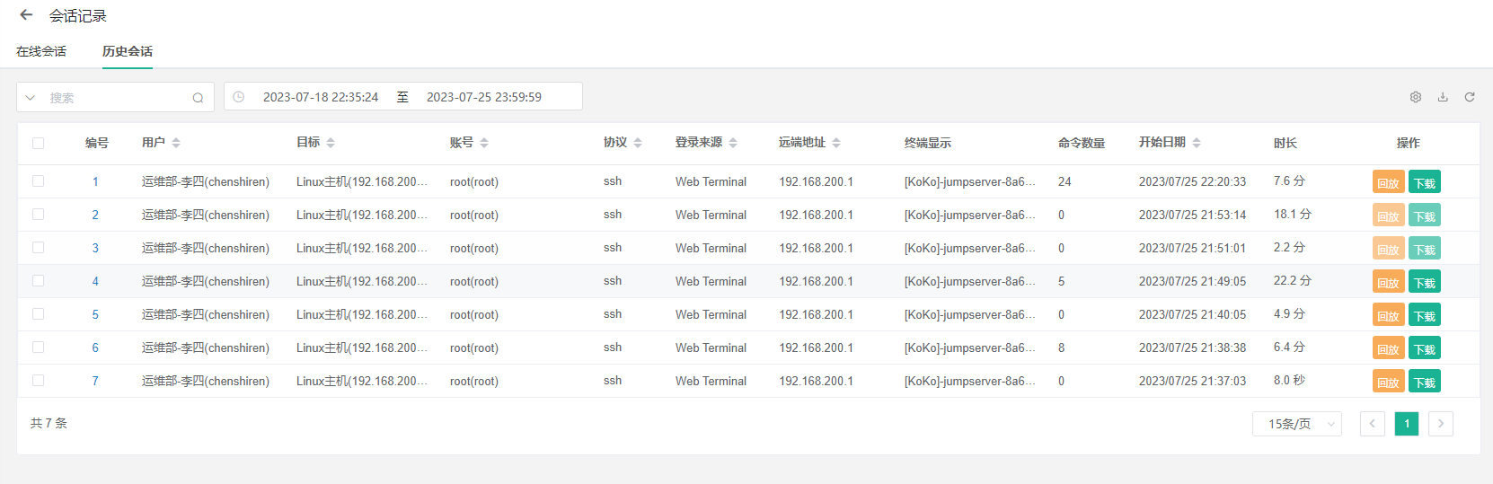
Task: Download session 6 recording
Action: pos(1425,348)
